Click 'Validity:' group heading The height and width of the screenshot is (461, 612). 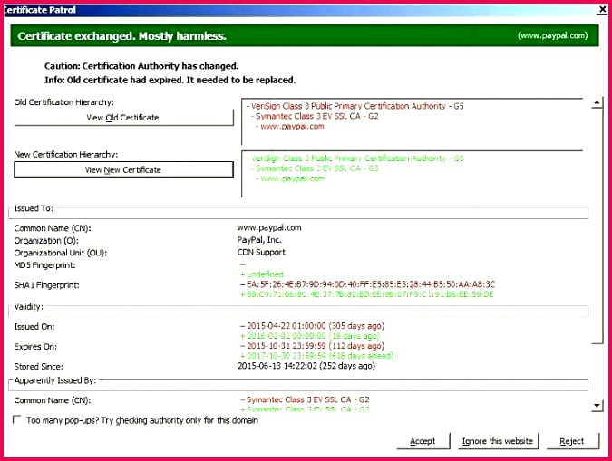(28, 306)
